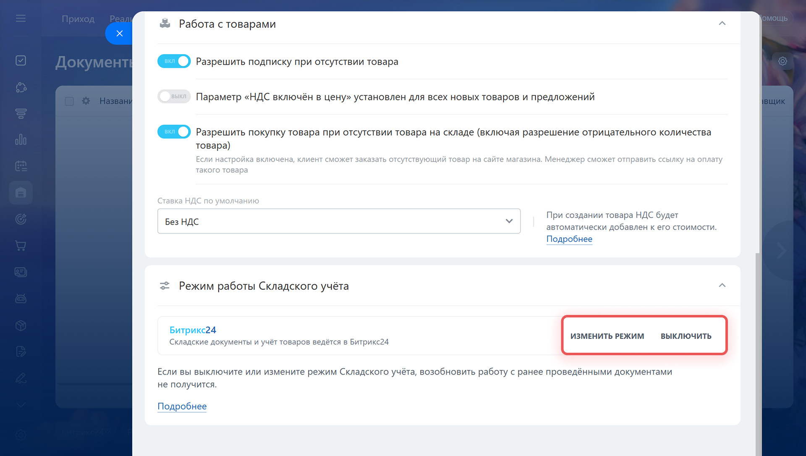Turn off purchase of out-of-stock products
Viewport: 806px width, 456px height.
coord(174,132)
